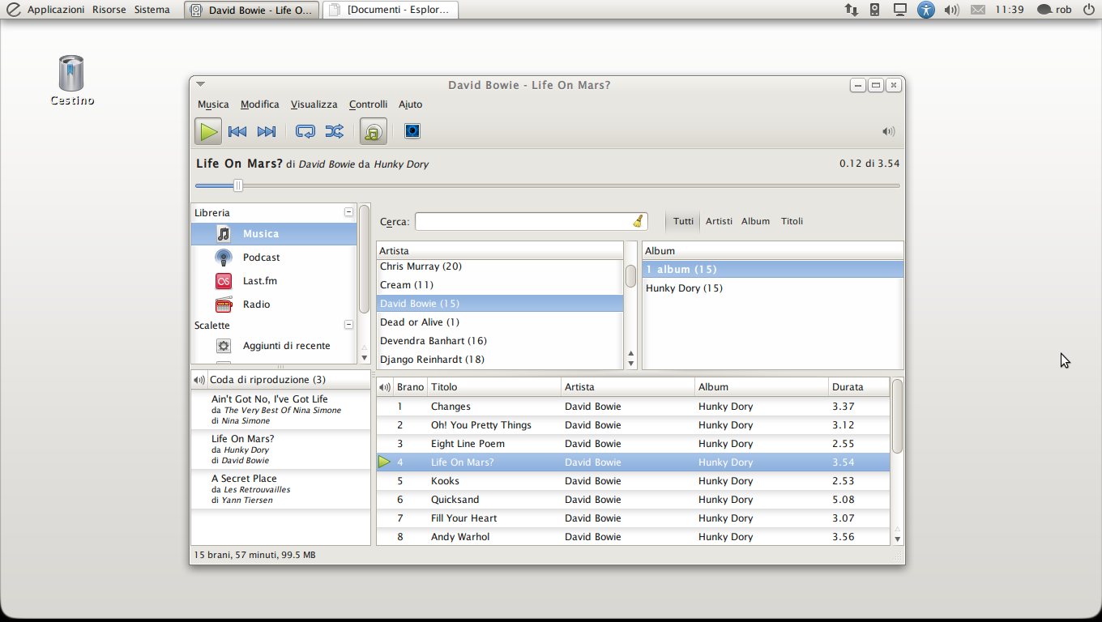Select the track 'Kooks'

click(x=633, y=481)
